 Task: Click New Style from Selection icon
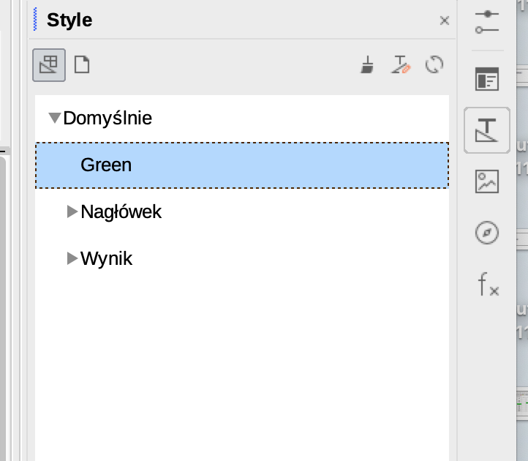coord(400,64)
